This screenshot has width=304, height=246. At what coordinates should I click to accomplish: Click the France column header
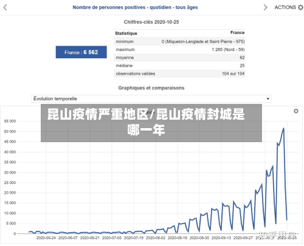click(237, 33)
